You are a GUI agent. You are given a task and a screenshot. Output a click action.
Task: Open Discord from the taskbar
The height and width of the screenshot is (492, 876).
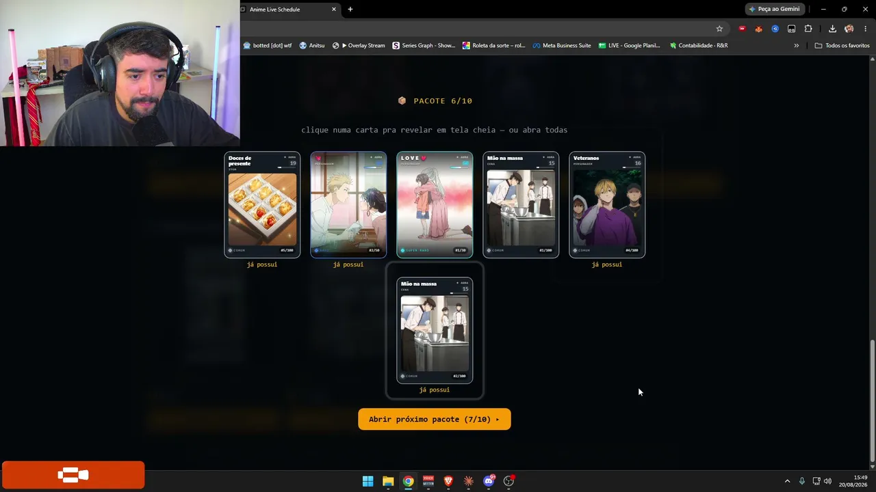click(489, 481)
